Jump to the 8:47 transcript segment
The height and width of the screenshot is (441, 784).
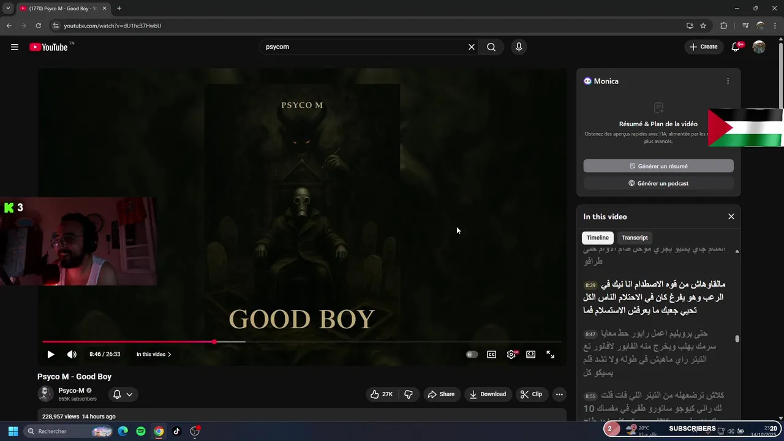point(654,353)
